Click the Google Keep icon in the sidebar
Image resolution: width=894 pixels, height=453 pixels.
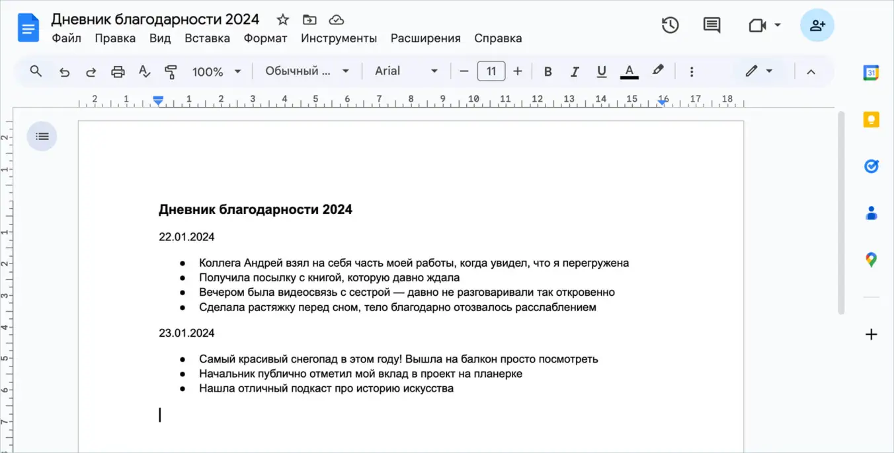click(x=872, y=119)
